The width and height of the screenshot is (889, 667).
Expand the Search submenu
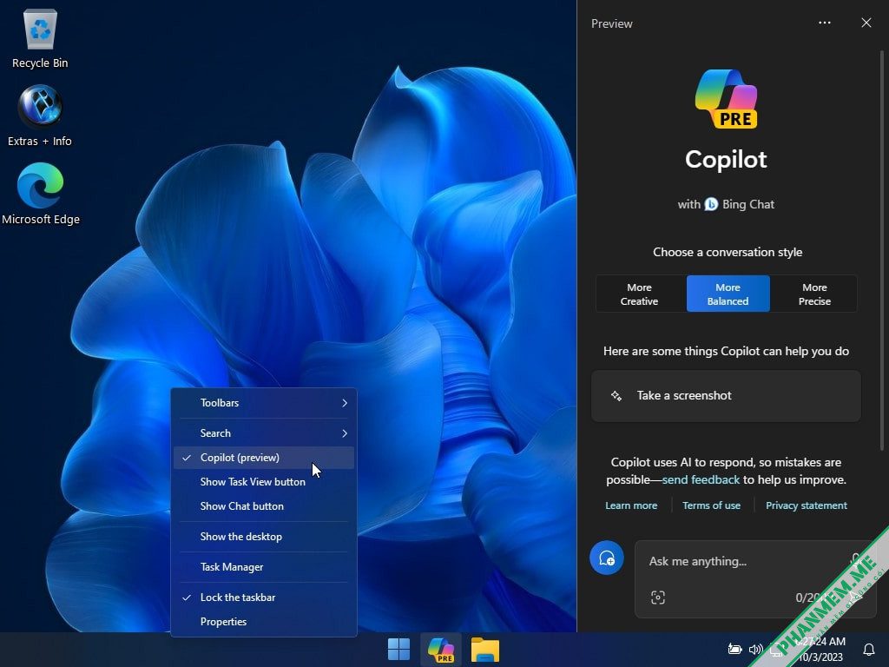[x=264, y=433]
